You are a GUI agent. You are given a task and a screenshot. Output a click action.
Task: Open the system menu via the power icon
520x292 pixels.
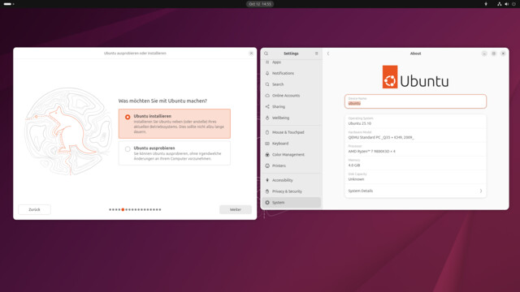pyautogui.click(x=513, y=4)
